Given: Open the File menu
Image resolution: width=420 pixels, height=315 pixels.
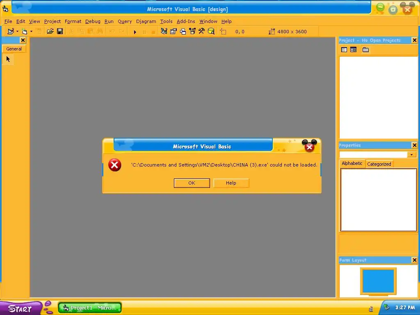Looking at the screenshot, I should [x=8, y=21].
